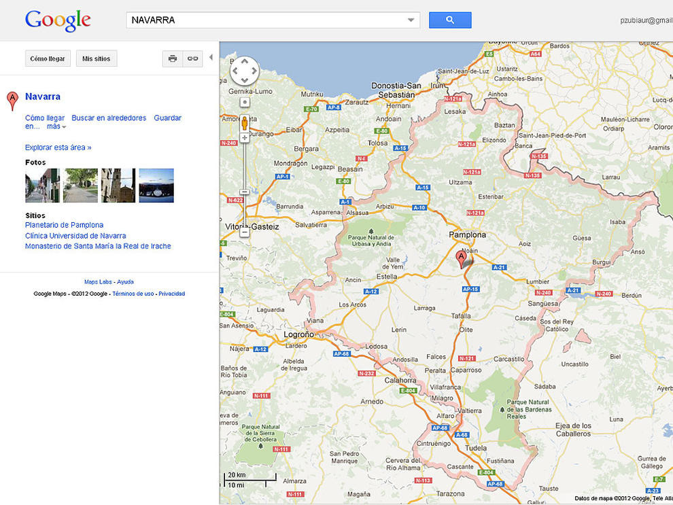This screenshot has height=505, width=673.
Task: Open Términos de uso link
Action: coord(133,294)
